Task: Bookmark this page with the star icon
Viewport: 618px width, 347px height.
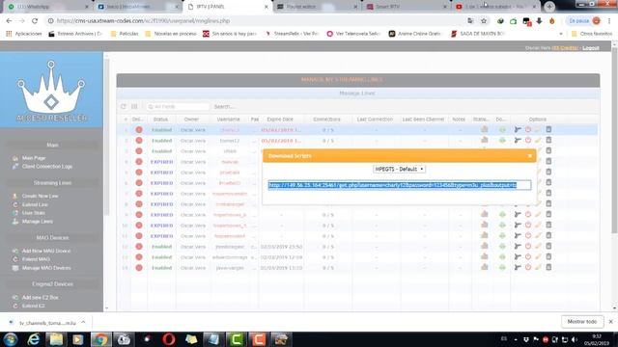Action: click(x=484, y=21)
